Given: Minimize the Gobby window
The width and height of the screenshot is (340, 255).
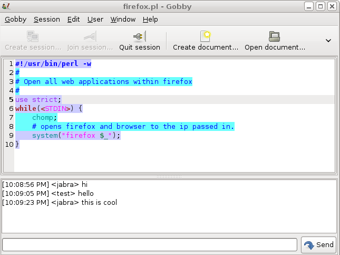Looking at the screenshot, I should [309, 6].
